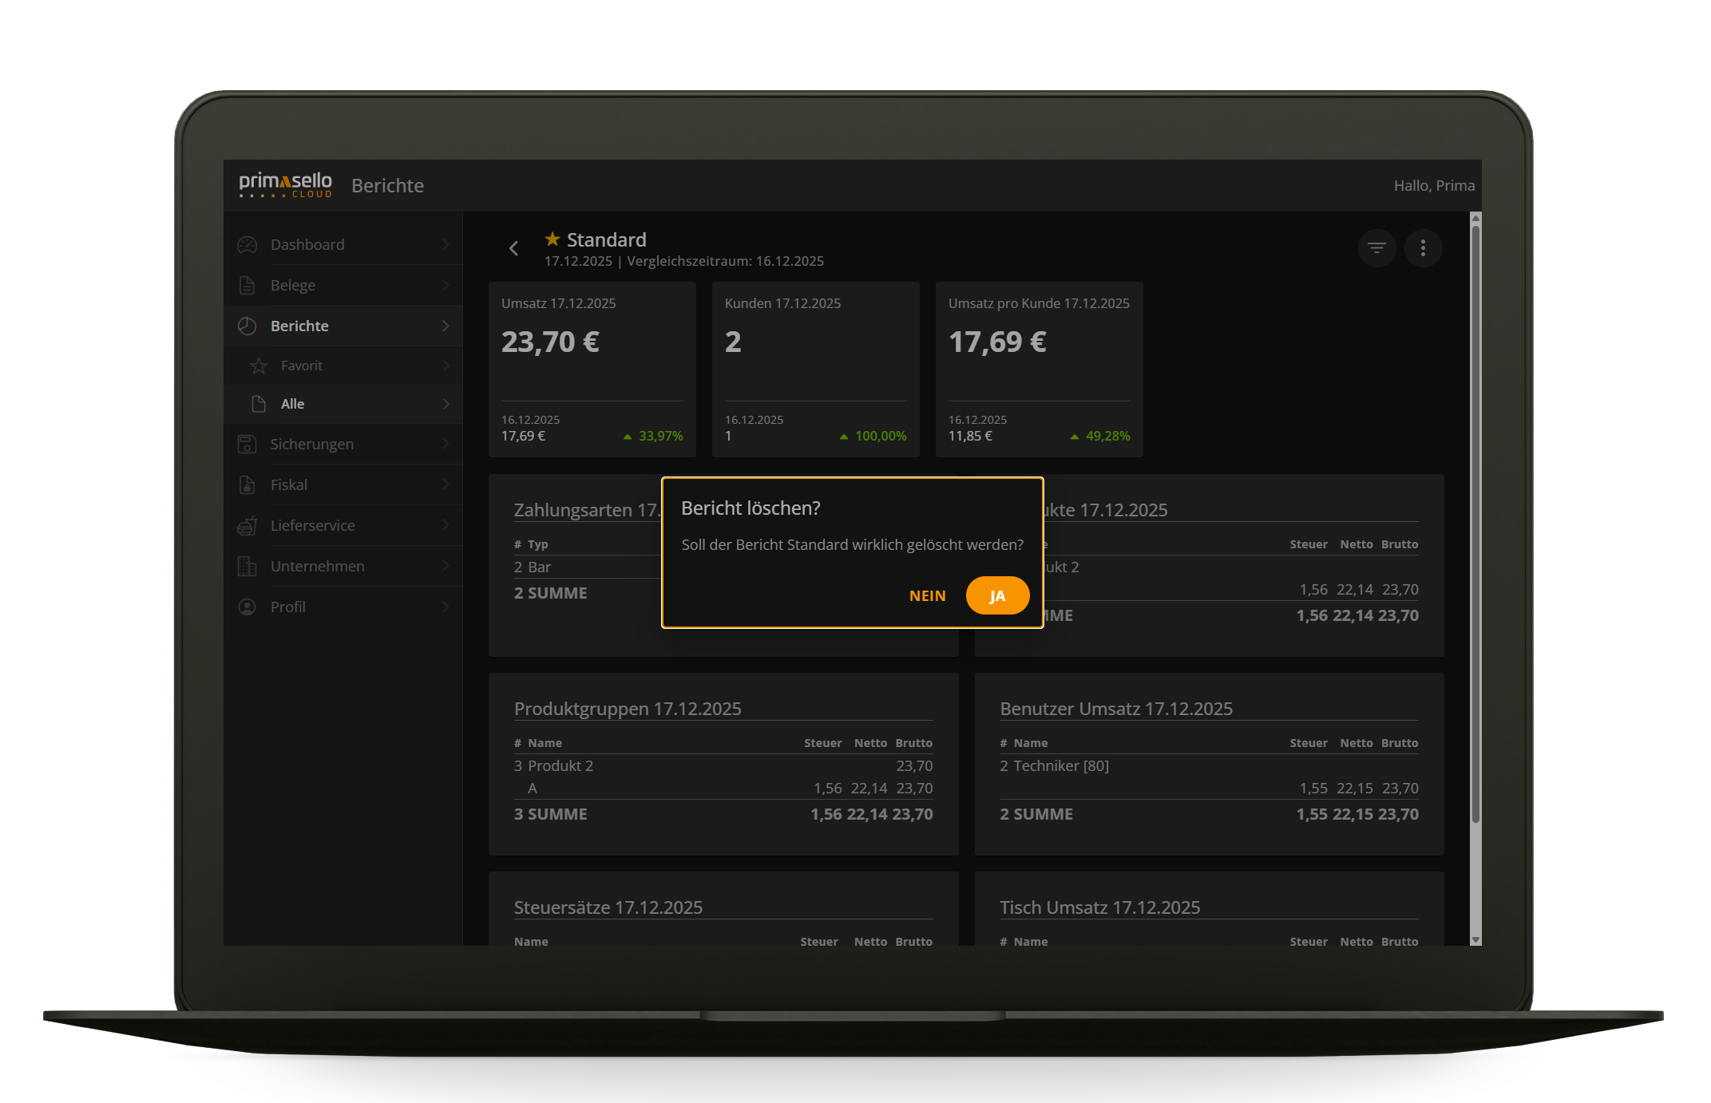Image resolution: width=1711 pixels, height=1103 pixels.
Task: Open the three-dot more options menu
Action: (1423, 248)
